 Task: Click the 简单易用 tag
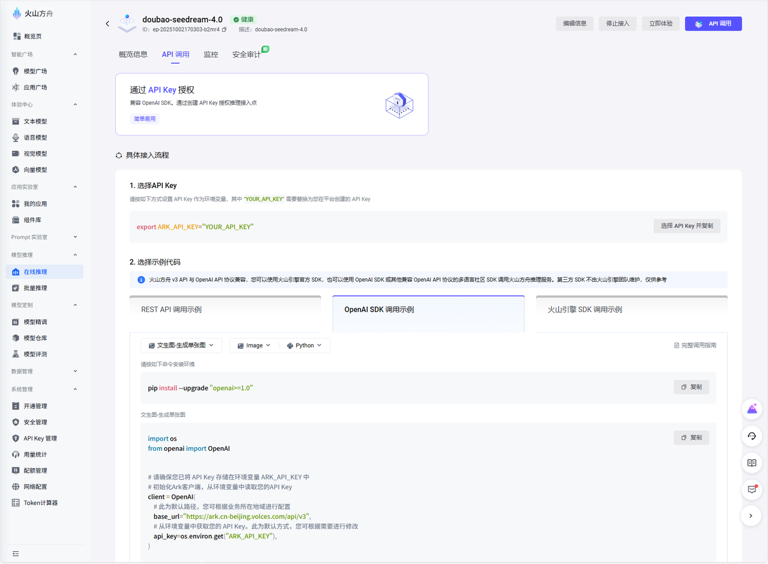(145, 119)
